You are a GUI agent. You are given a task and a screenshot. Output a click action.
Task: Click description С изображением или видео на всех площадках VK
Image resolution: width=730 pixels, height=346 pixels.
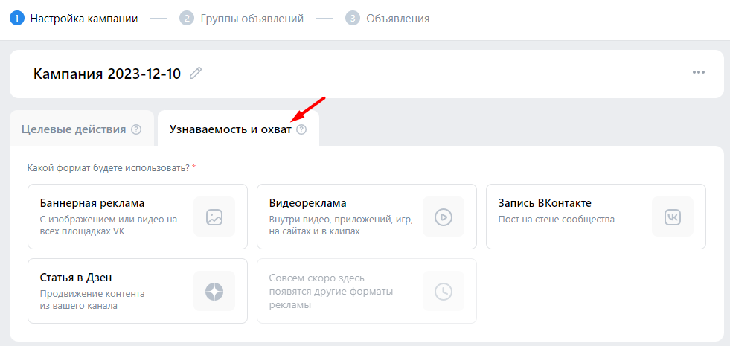tap(109, 225)
